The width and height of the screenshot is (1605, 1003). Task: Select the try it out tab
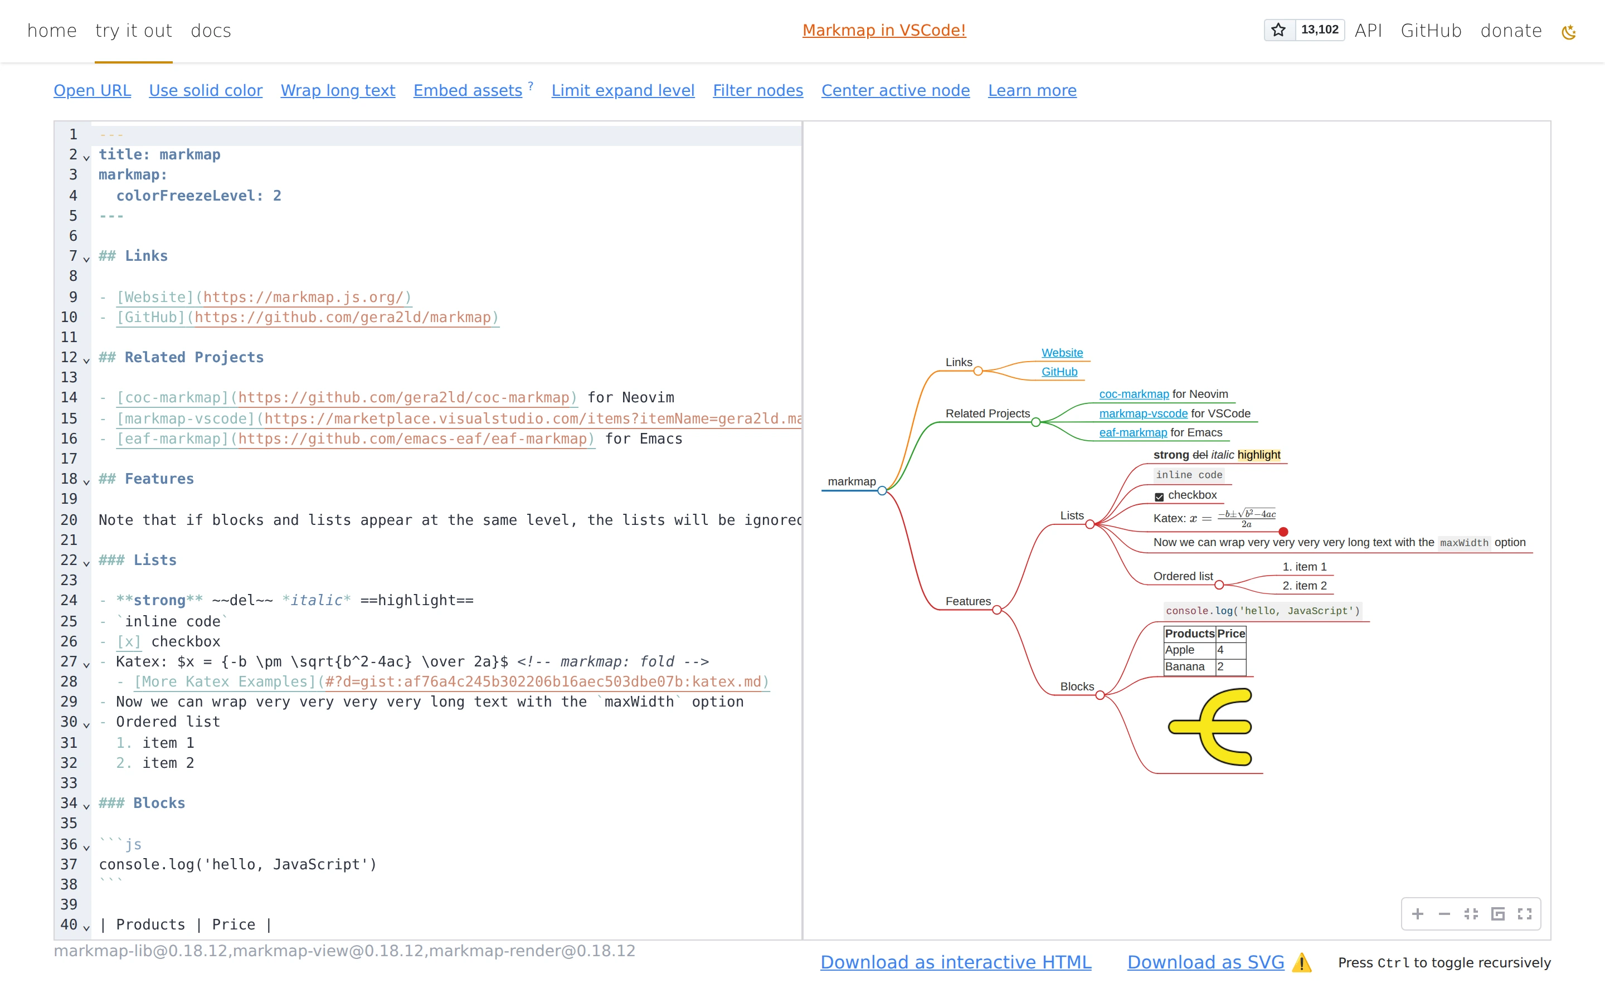click(x=133, y=31)
